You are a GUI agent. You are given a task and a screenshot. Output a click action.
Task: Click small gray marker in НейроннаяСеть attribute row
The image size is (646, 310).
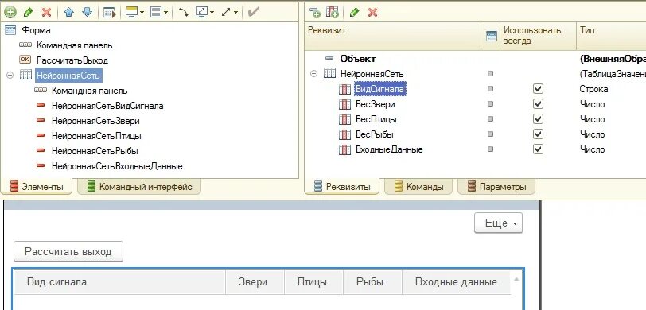[x=490, y=74]
